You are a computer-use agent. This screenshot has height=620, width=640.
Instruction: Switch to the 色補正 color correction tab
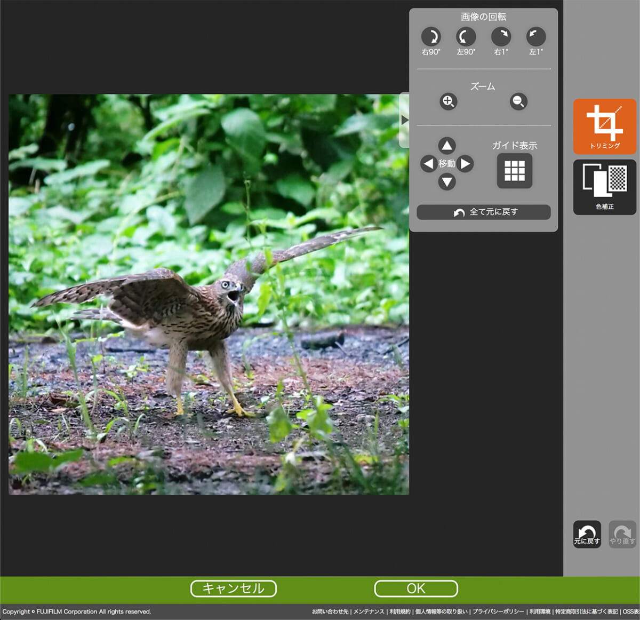(605, 187)
